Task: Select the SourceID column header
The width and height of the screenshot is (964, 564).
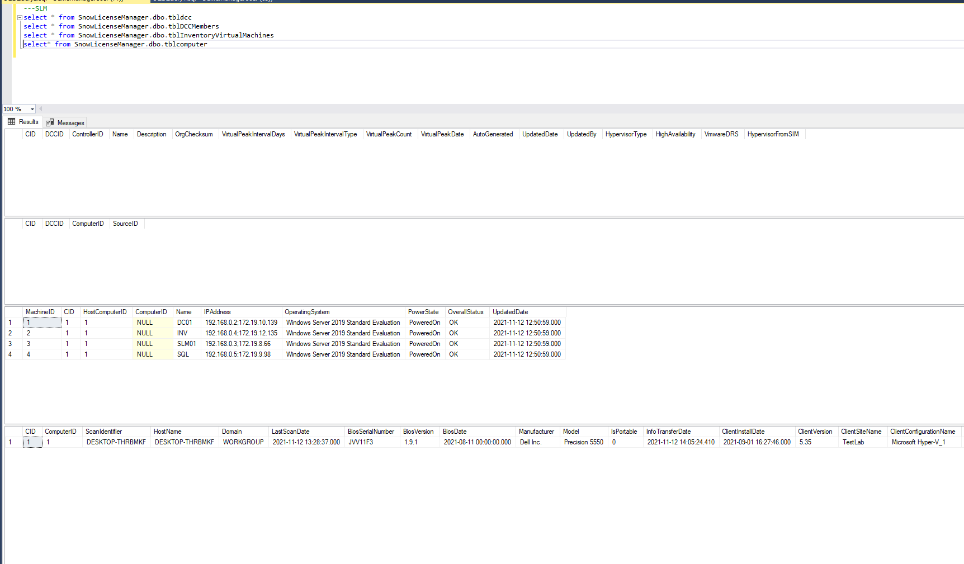Action: (125, 224)
